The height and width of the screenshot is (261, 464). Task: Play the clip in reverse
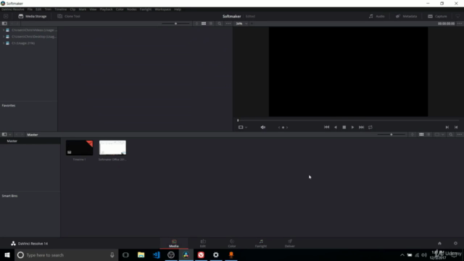click(x=336, y=128)
